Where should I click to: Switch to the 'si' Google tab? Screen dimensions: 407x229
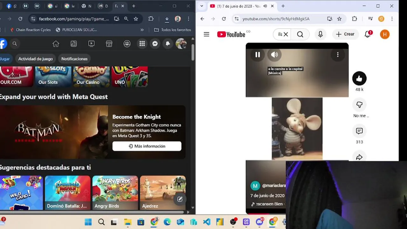52,6
